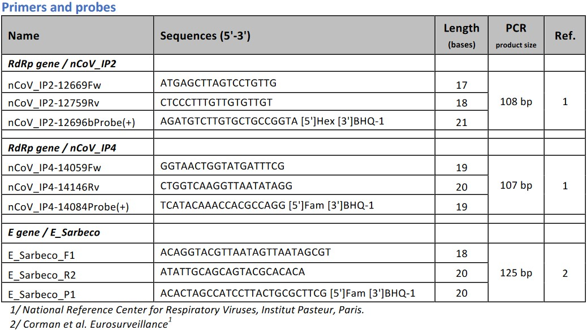
Task: Click the "125 bp" product size cell
Action: (516, 273)
